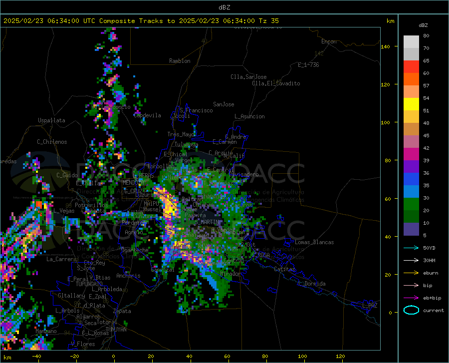Click the MENDOZA city label

pos(133,183)
